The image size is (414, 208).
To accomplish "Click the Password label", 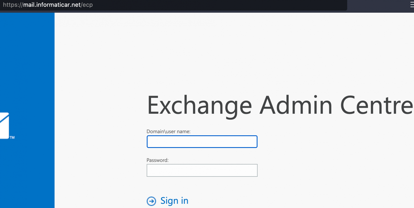I will (158, 160).
